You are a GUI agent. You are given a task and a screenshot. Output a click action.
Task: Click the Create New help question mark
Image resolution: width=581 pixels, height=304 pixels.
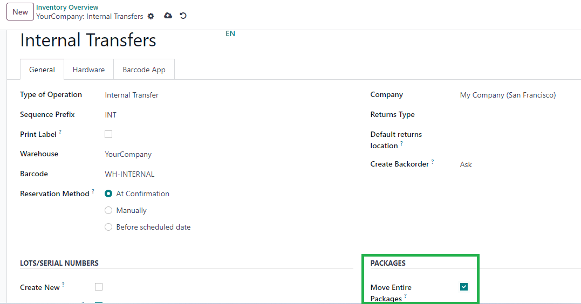point(63,285)
